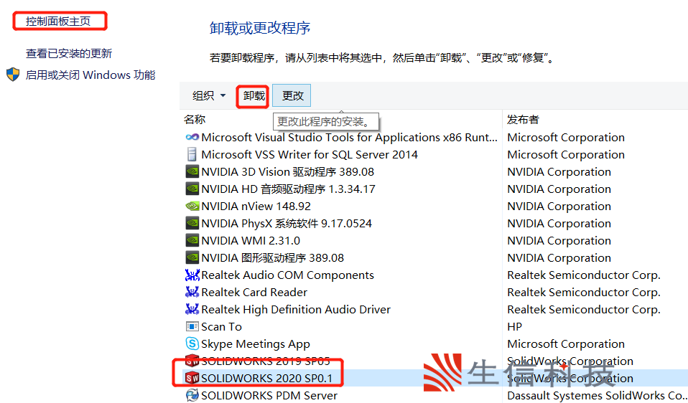Screen dimensions: 688x403
Task: Select SOLIDWORKS 2019 SP05 entry
Action: coord(266,361)
